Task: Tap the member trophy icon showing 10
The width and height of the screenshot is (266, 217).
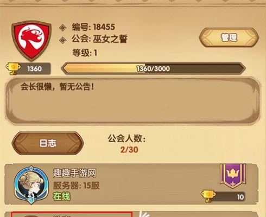Action: (208, 196)
